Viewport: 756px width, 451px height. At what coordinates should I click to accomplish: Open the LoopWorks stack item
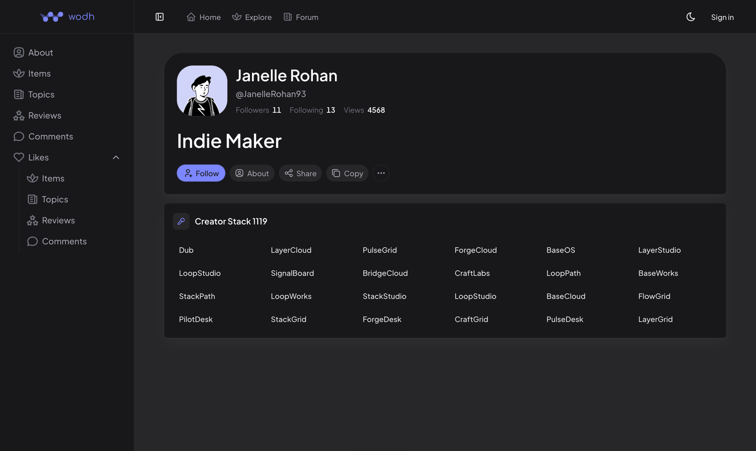[291, 296]
